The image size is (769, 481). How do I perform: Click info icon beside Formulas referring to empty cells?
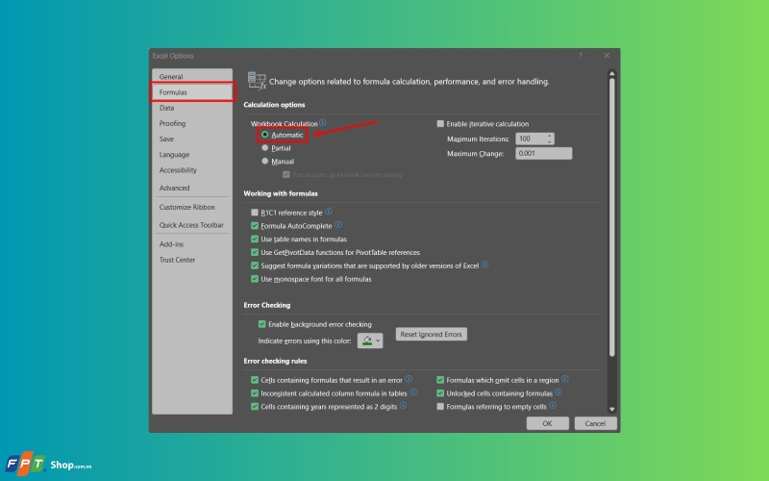[x=553, y=405]
